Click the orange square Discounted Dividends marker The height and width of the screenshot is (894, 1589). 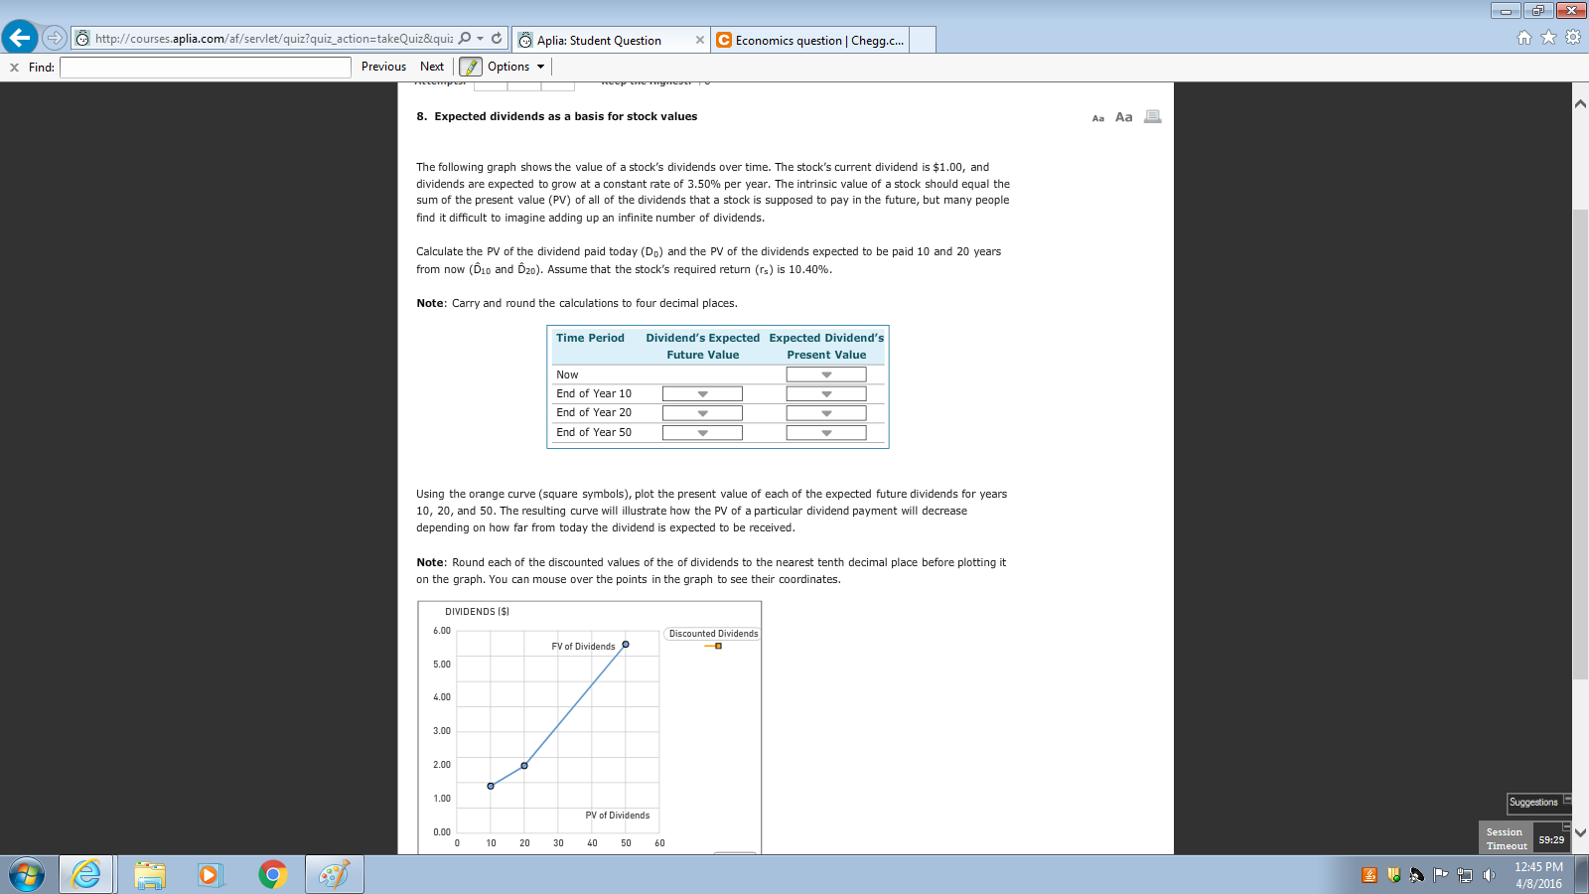[x=718, y=646]
